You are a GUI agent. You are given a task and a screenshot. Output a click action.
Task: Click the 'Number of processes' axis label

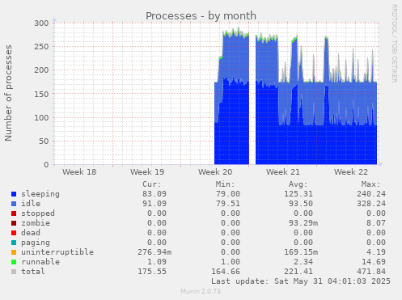point(8,93)
